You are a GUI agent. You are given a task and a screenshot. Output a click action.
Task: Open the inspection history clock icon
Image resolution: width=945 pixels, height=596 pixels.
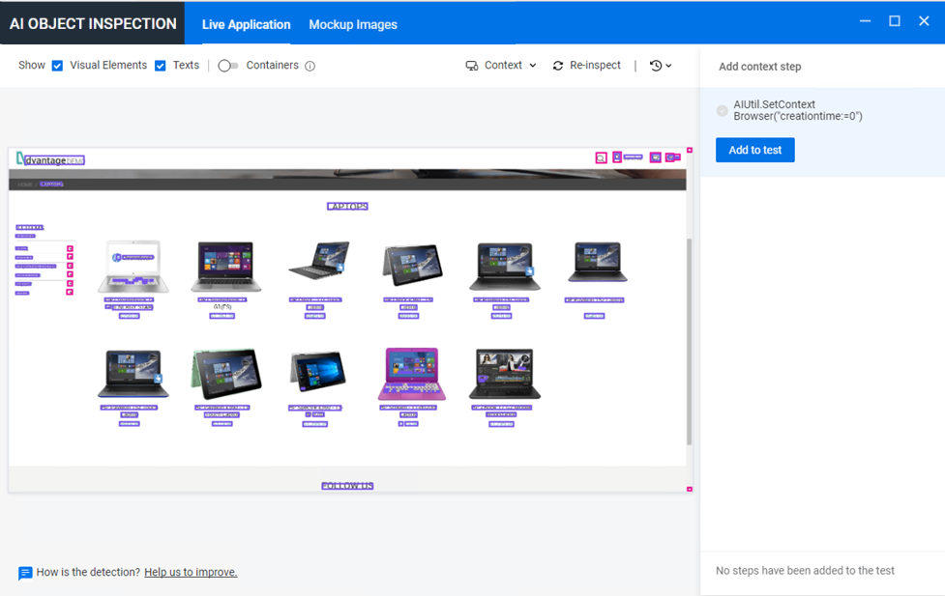tap(654, 65)
